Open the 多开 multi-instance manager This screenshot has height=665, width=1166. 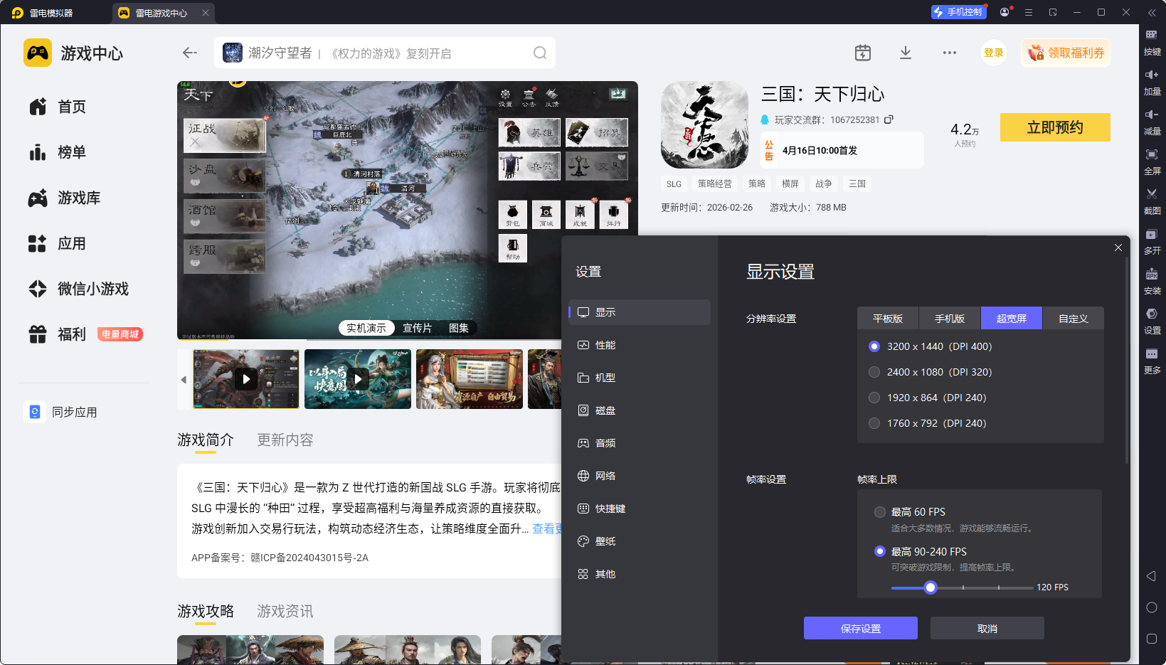pos(1152,240)
